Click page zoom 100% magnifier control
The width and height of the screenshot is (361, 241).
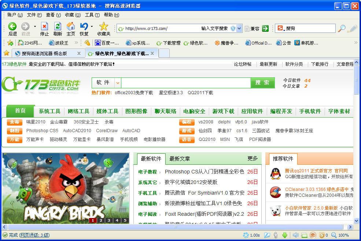click(x=340, y=235)
